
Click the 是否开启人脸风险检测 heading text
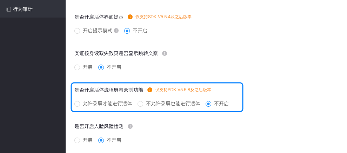[x=99, y=126]
